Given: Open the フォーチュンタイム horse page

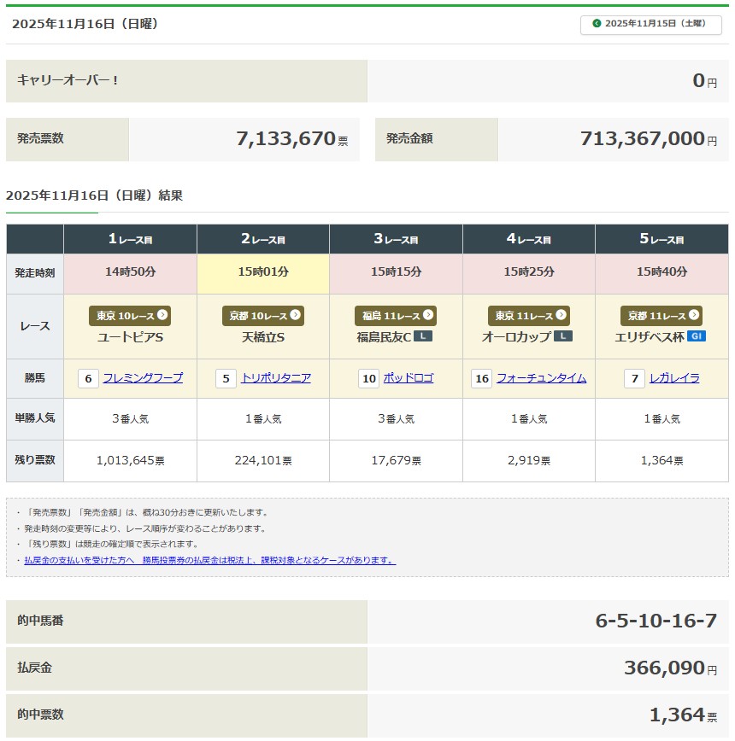Looking at the screenshot, I should (541, 378).
